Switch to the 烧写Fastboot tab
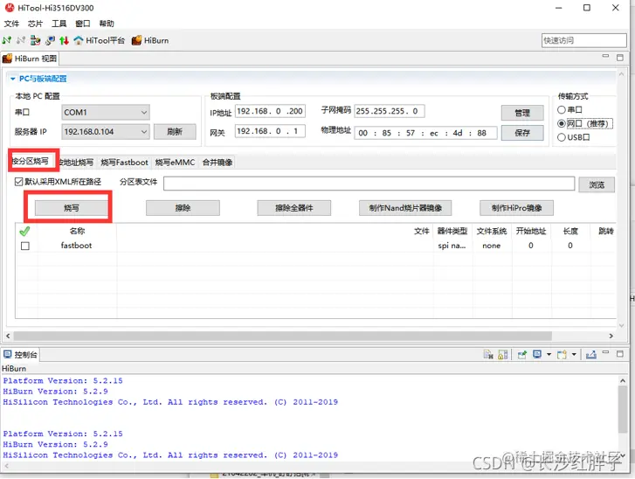This screenshot has height=479, width=635. pyautogui.click(x=124, y=163)
